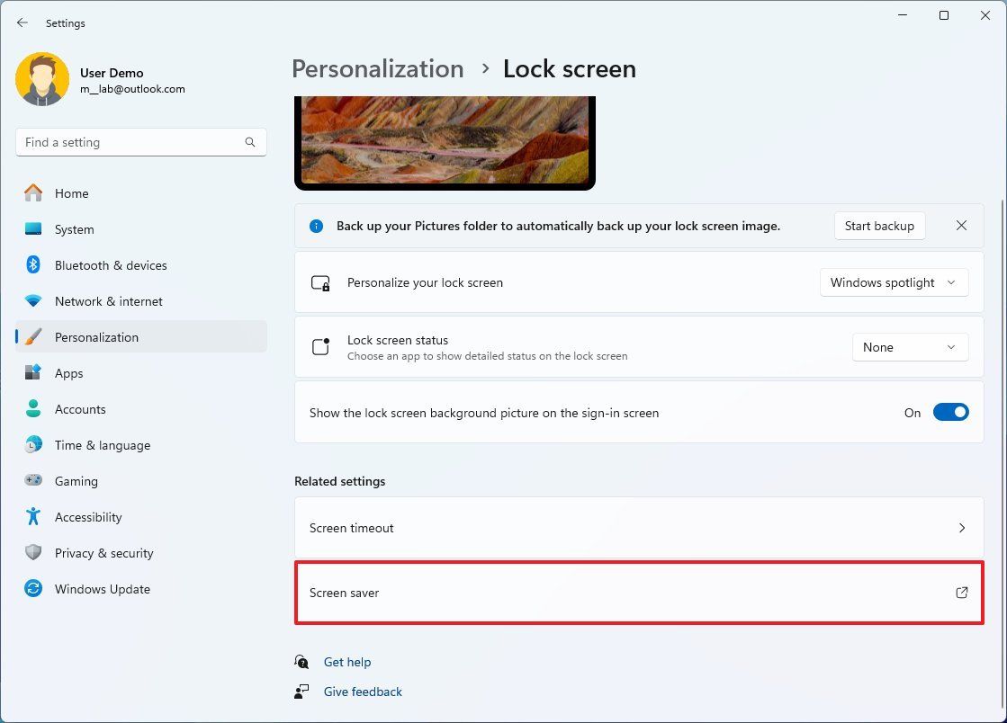Screen dimensions: 1007x723
Task: Click the back arrow at top left
Action: [x=22, y=22]
